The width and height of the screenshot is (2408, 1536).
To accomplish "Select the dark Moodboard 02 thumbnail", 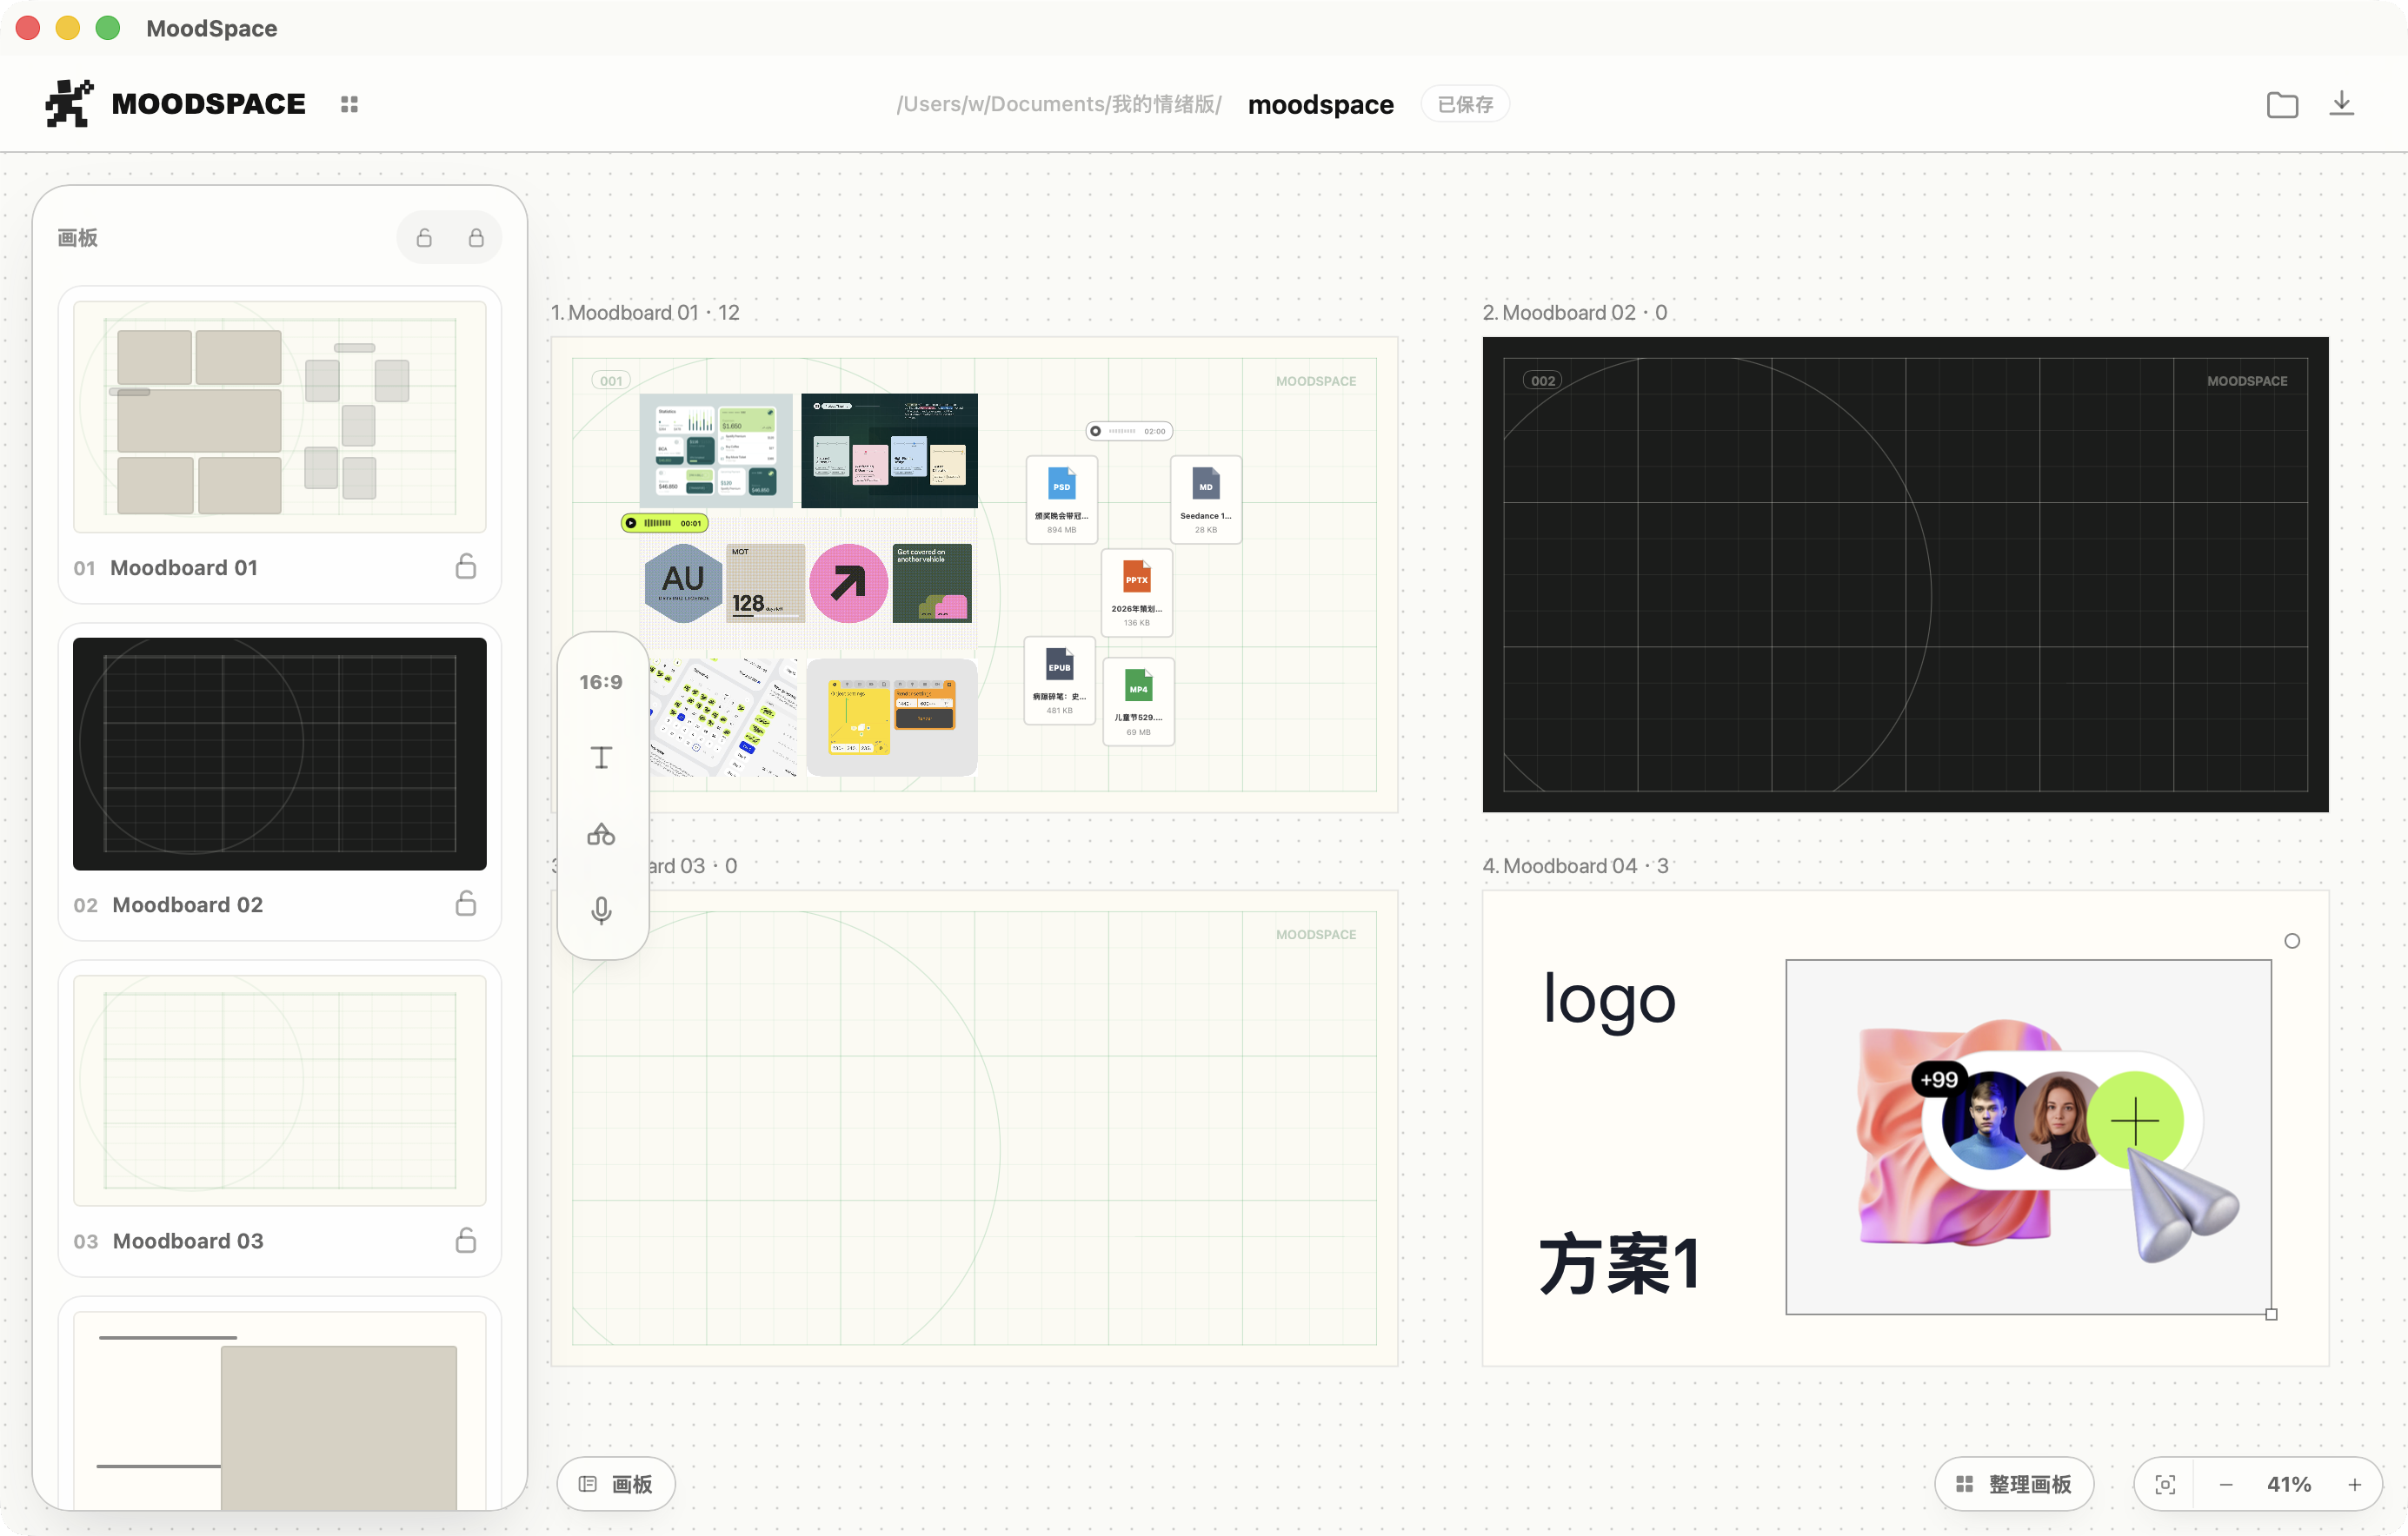I will [280, 753].
